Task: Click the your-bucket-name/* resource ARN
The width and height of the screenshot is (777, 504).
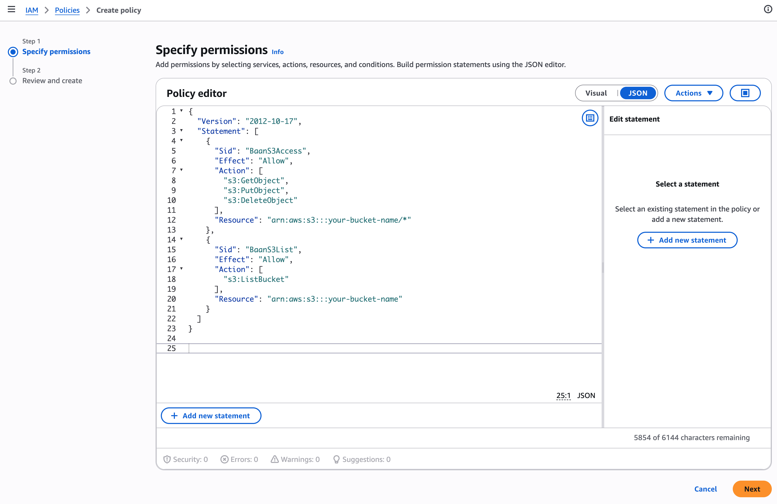Action: pyautogui.click(x=339, y=220)
